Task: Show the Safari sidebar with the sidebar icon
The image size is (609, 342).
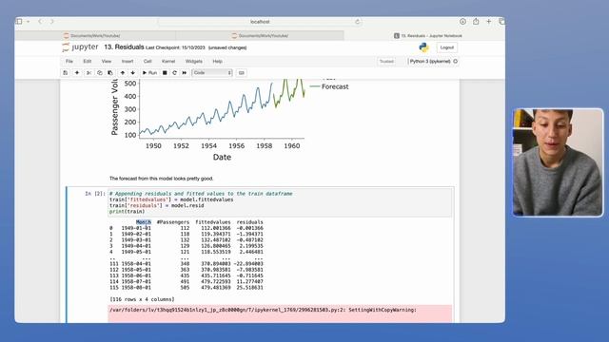Action: [x=19, y=21]
